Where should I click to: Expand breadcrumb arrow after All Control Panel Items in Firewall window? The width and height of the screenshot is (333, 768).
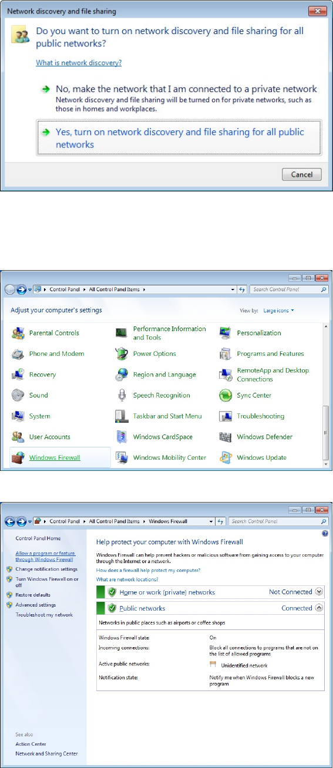coord(144,521)
